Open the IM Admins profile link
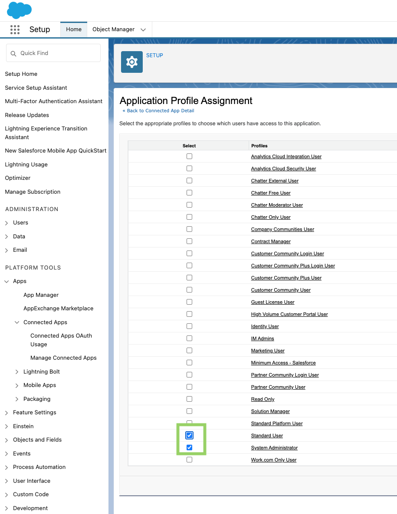Image resolution: width=397 pixels, height=514 pixels. point(262,338)
